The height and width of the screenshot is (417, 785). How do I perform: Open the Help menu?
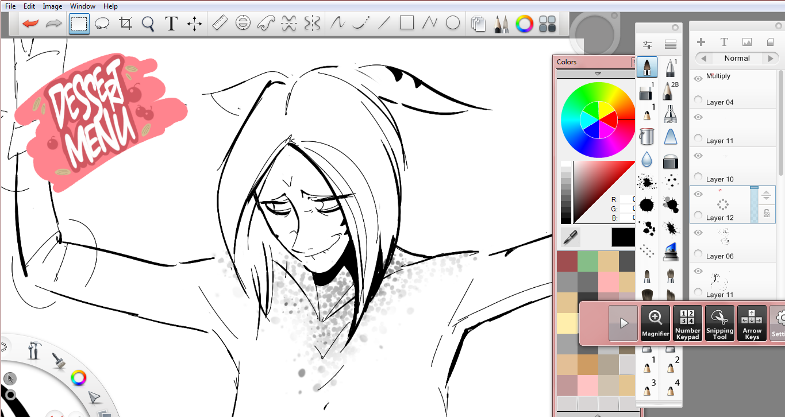click(x=110, y=6)
